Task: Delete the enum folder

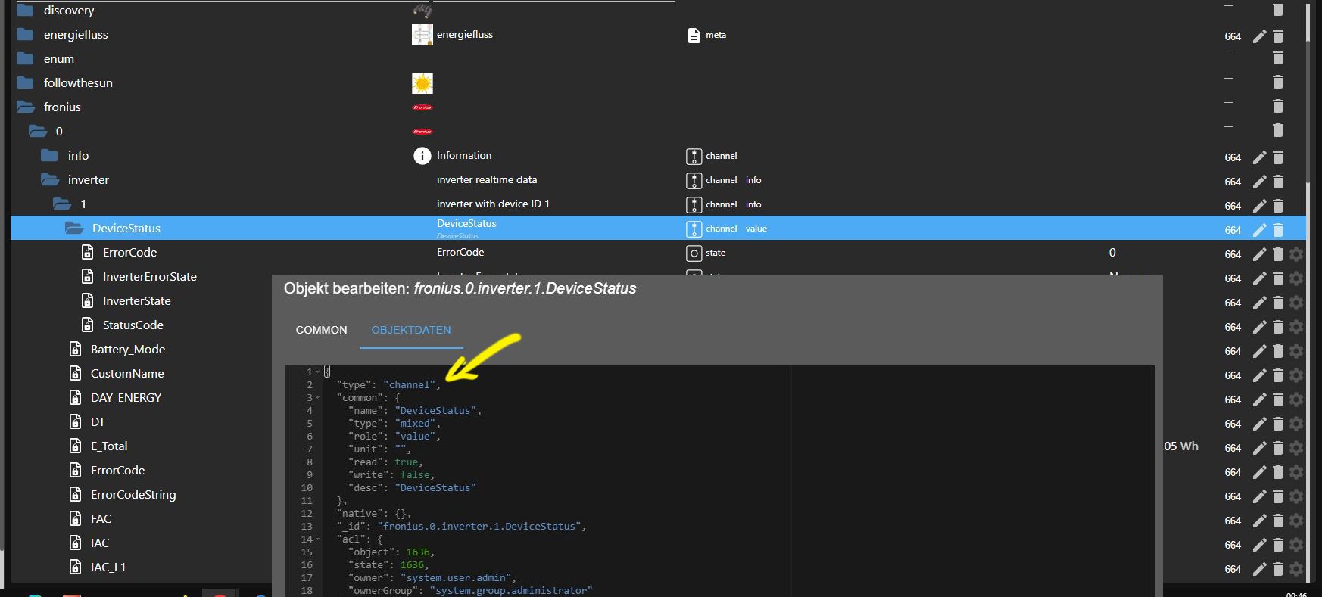Action: point(1278,58)
